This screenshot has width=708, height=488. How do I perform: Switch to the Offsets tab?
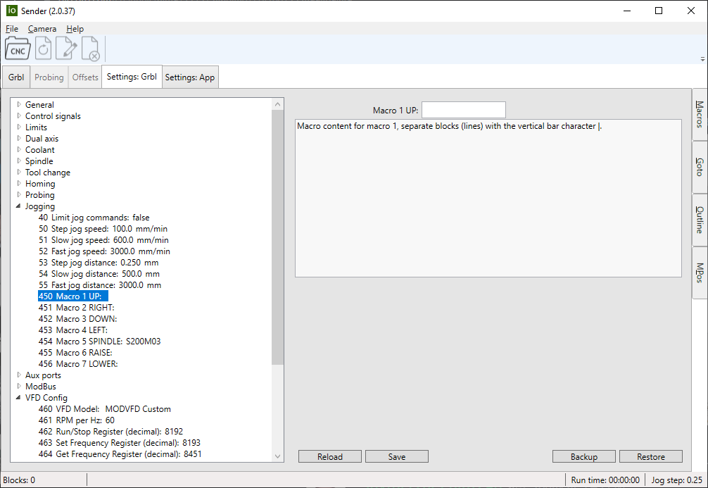tap(85, 77)
